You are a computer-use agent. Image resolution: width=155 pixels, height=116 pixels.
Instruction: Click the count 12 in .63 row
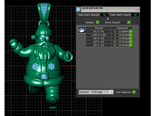coord(115,42)
